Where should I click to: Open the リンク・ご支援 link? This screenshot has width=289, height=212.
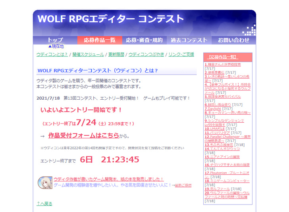181,54
